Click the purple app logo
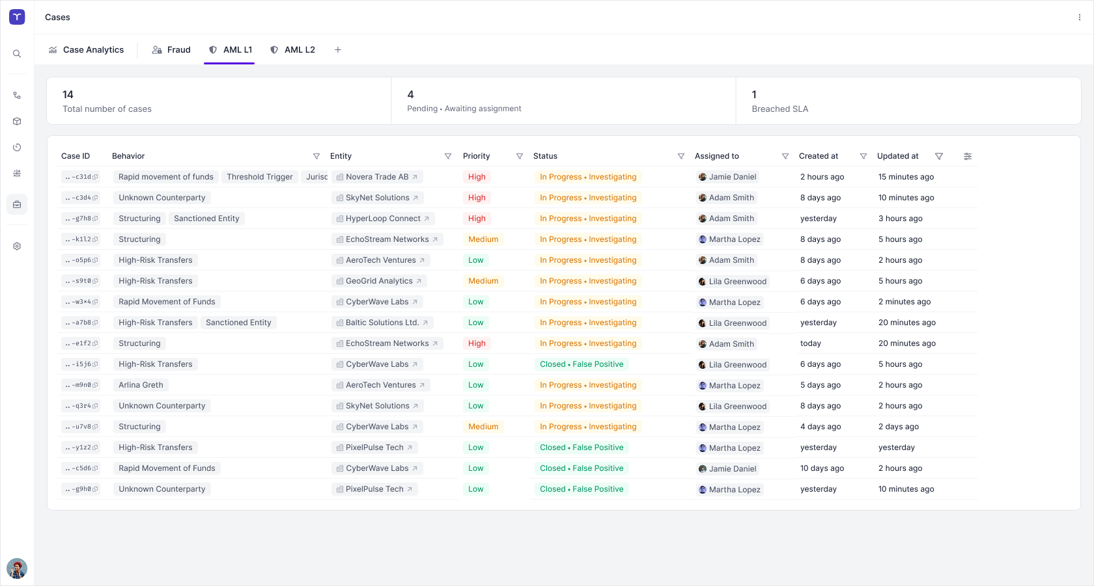The height and width of the screenshot is (586, 1094). (x=17, y=17)
